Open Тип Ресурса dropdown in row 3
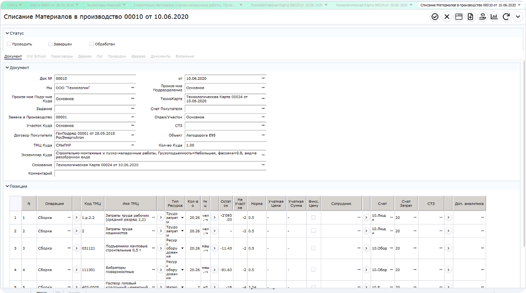Viewport: 526px width, 293px height. pos(182,248)
